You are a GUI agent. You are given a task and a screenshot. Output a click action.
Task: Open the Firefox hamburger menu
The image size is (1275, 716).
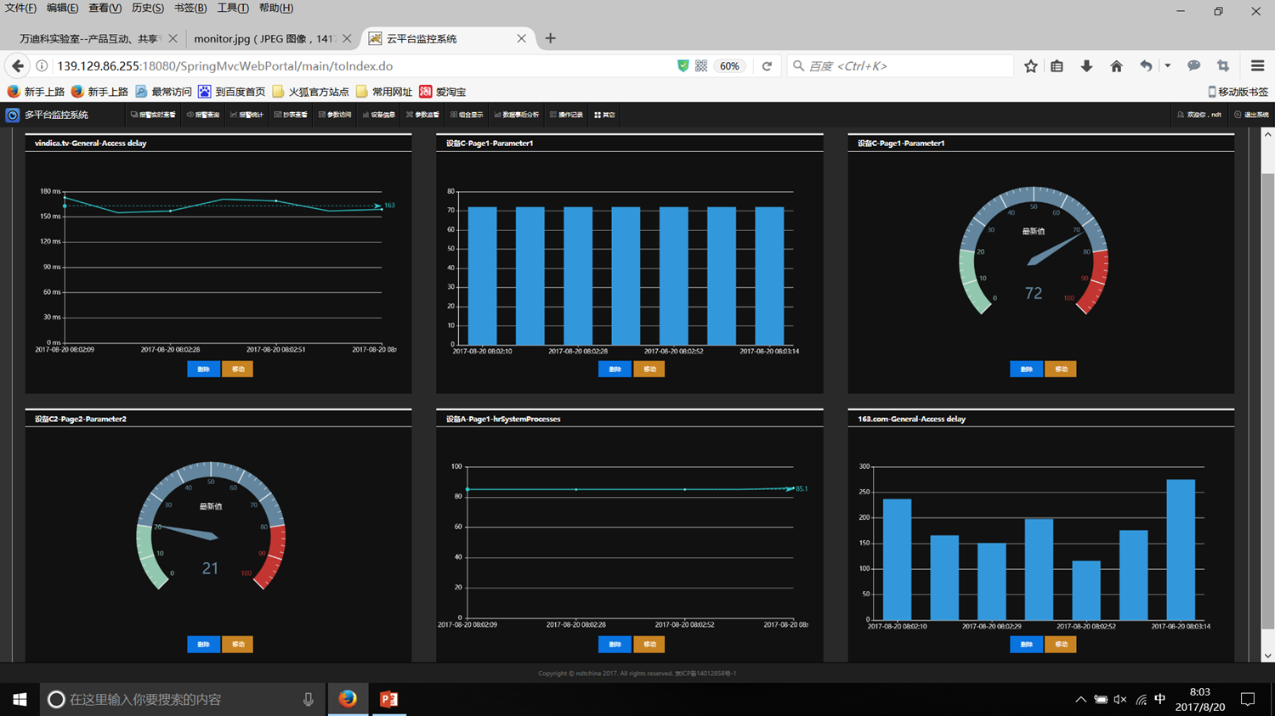1257,66
